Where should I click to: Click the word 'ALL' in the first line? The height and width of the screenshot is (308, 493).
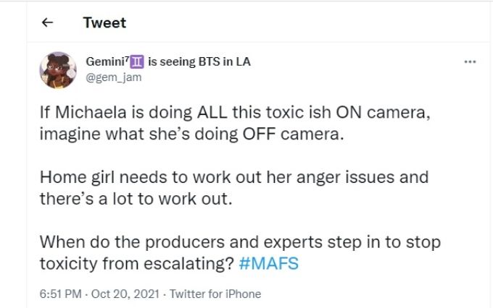point(212,112)
